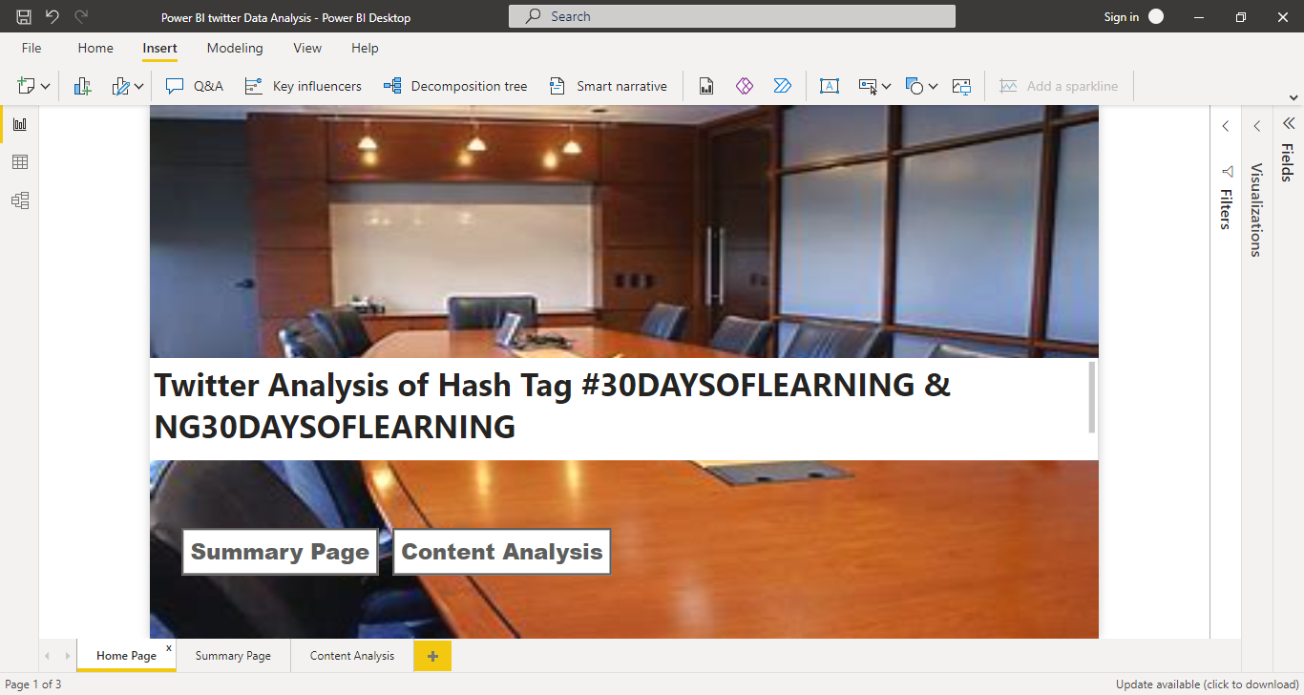Open the Report view in the left sidebar
Image resolution: width=1304 pixels, height=695 pixels.
20,123
